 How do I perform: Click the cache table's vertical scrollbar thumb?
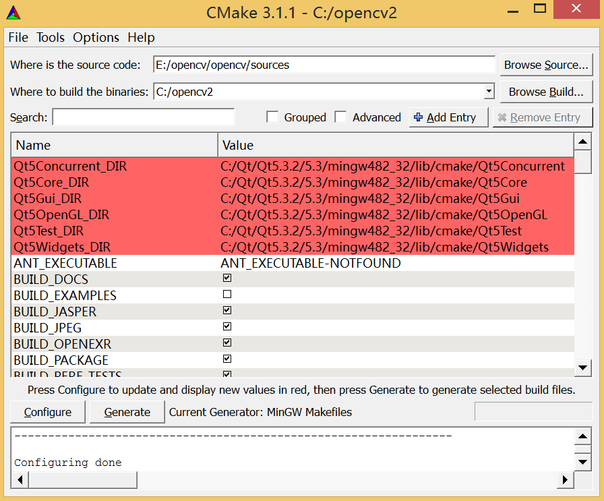point(583,163)
